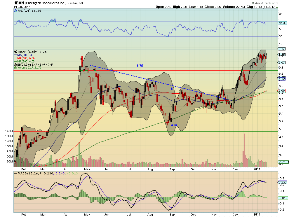Click the 6.06 red price tag on axis
The image size is (289, 217).
(x=282, y=91)
